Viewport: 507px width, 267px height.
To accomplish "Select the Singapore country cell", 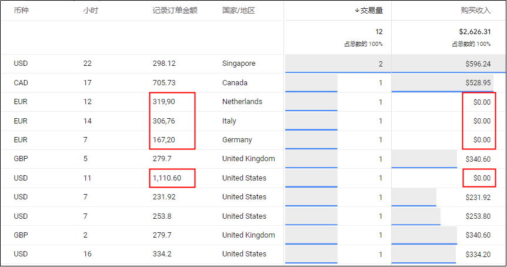I will pos(239,64).
